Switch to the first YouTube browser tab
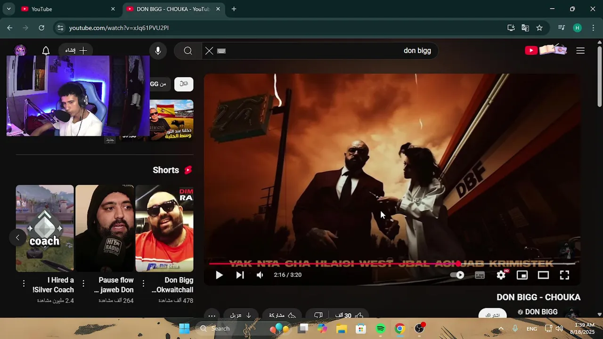 point(66,9)
